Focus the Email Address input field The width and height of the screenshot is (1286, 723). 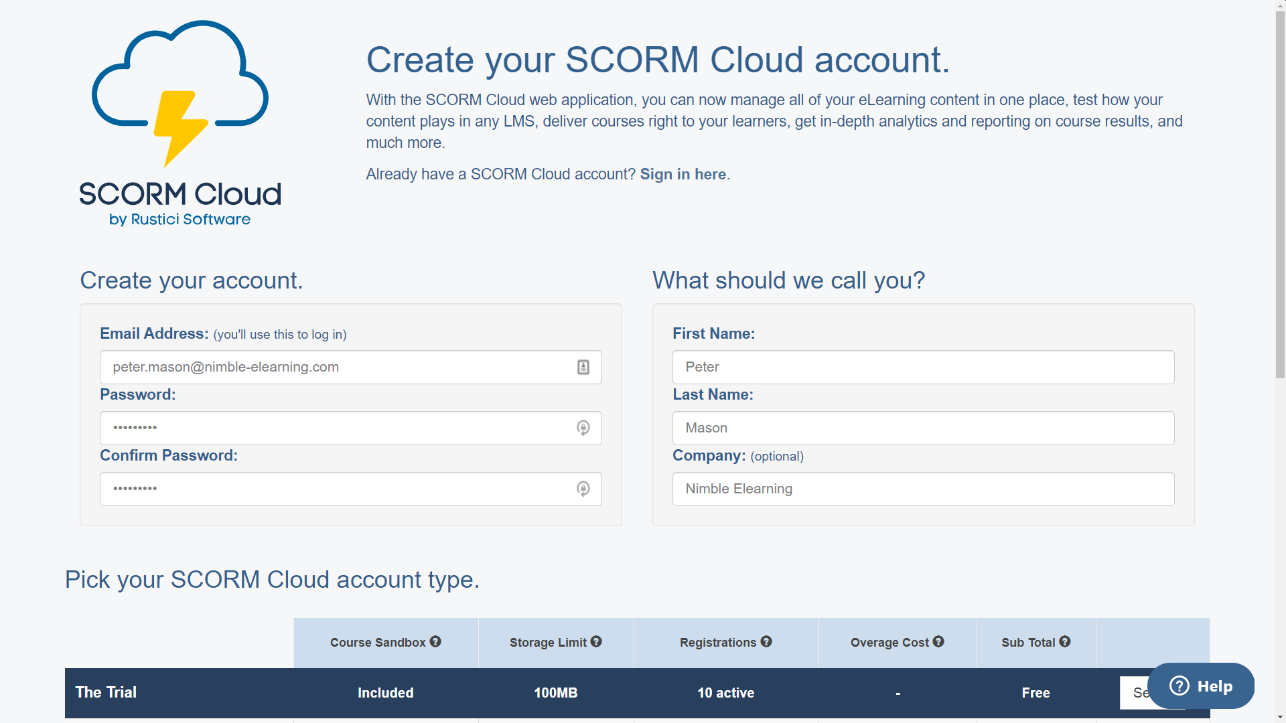click(x=351, y=367)
